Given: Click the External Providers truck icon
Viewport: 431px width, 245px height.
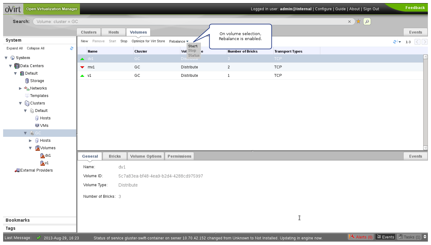Looking at the screenshot, I should click(x=17, y=170).
